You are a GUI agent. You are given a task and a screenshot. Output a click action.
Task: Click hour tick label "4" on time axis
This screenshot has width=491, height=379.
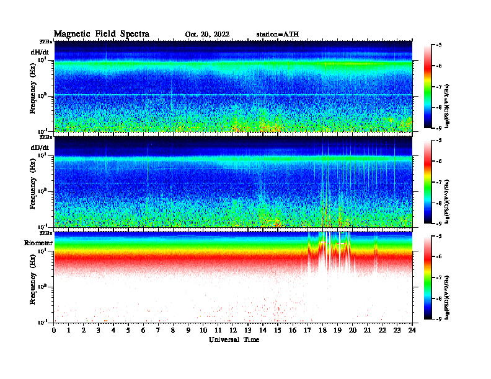[113, 331]
